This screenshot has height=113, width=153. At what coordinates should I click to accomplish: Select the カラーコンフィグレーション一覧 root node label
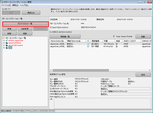[x=16, y=38]
